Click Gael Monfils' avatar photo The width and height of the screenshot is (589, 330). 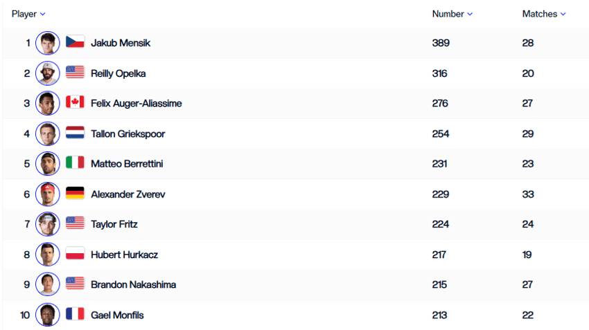click(48, 315)
